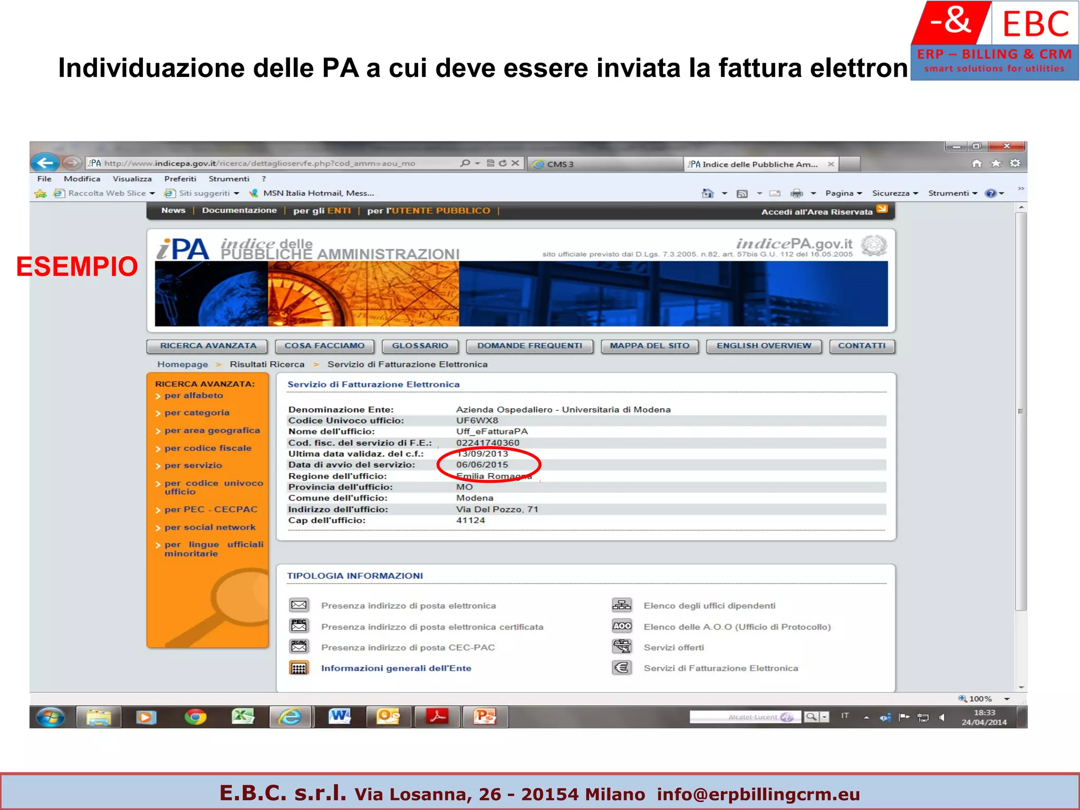Click the taskbar clock showing 18:33
The width and height of the screenshot is (1080, 810).
tap(984, 718)
